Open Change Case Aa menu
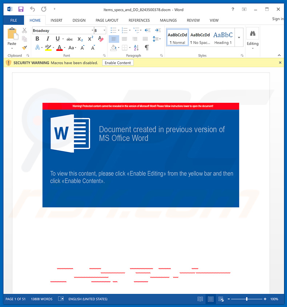The image size is (287, 307). coord(72,48)
